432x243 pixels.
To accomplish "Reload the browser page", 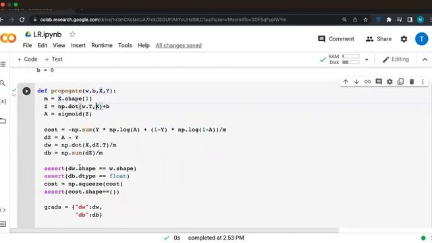I will click(22, 20).
